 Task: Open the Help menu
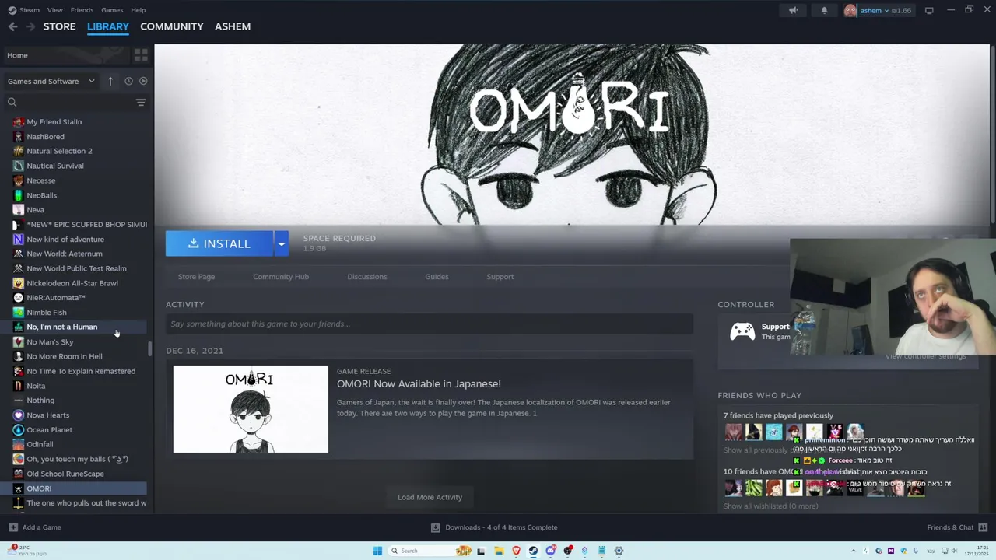point(139,10)
